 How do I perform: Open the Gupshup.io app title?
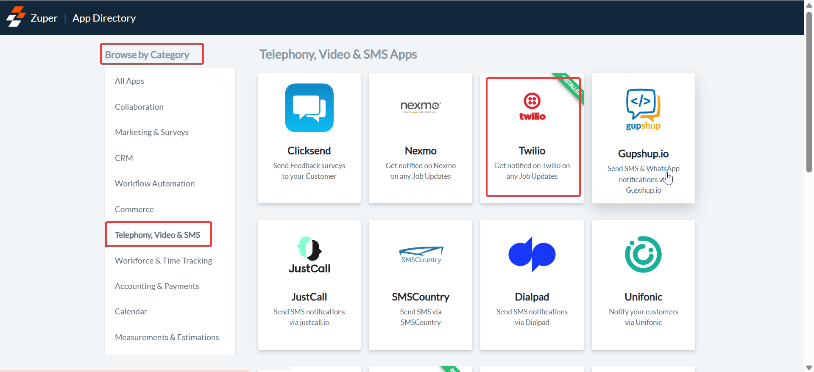click(x=643, y=154)
